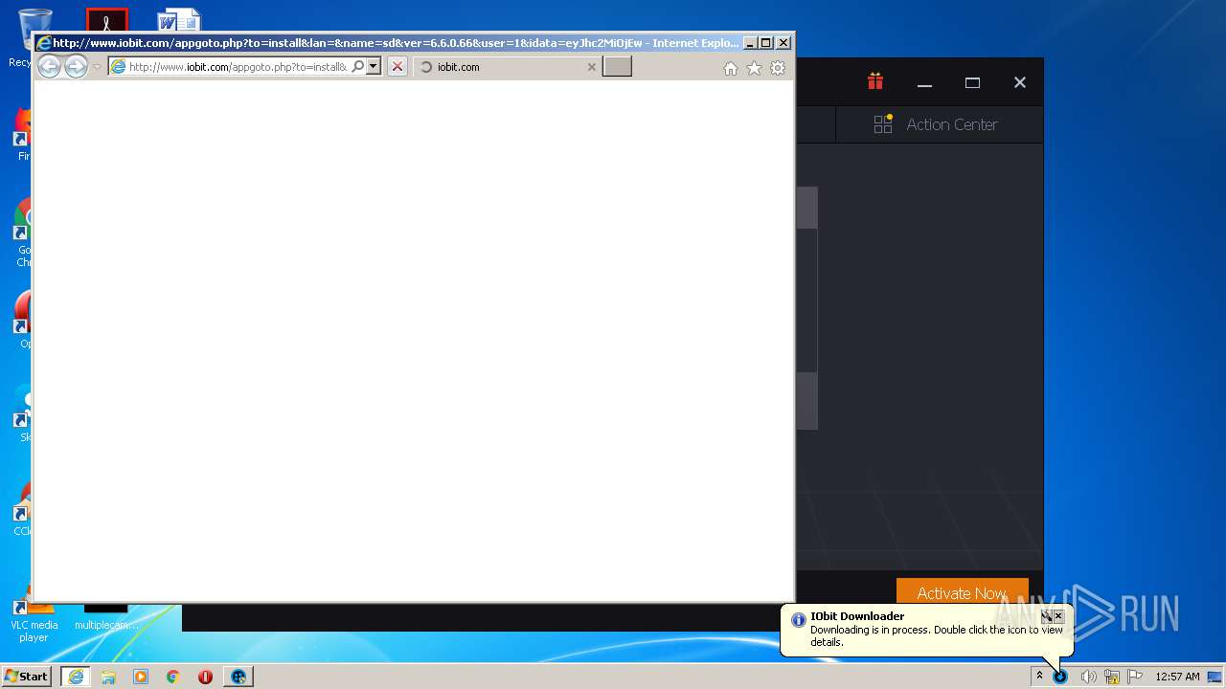Open the volume speaker tray icon
1226x689 pixels.
1088,677
